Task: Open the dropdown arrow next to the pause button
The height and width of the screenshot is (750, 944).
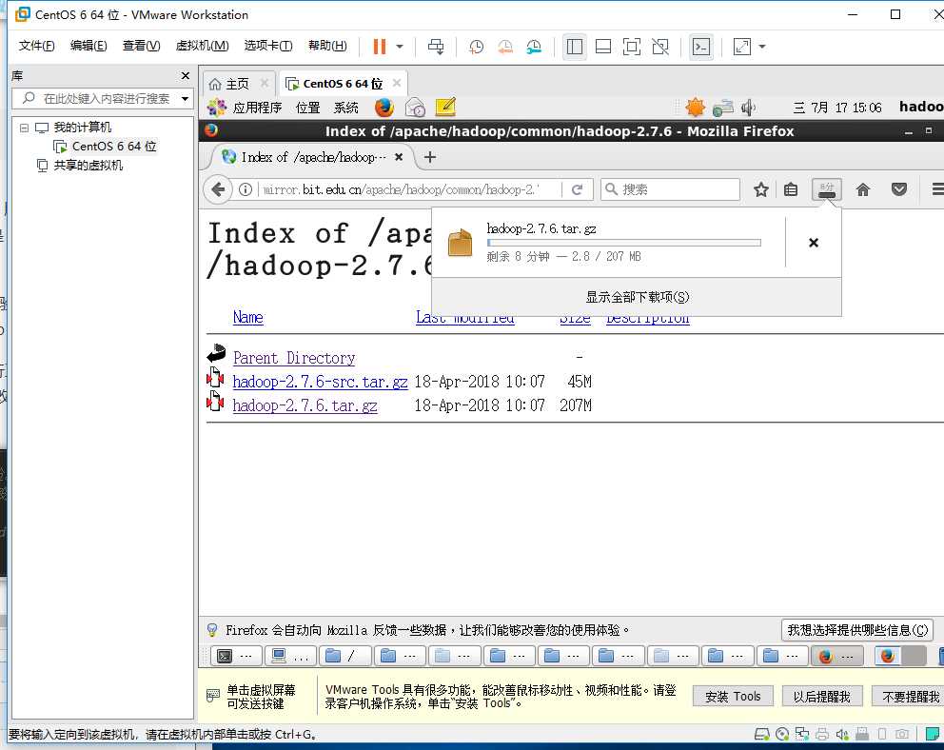Action: pos(400,47)
